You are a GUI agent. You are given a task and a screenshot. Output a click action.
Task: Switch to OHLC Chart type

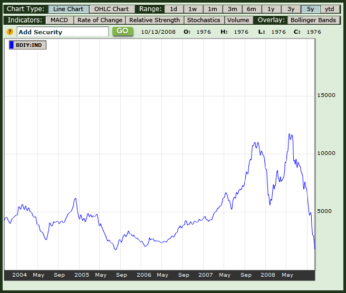[111, 9]
